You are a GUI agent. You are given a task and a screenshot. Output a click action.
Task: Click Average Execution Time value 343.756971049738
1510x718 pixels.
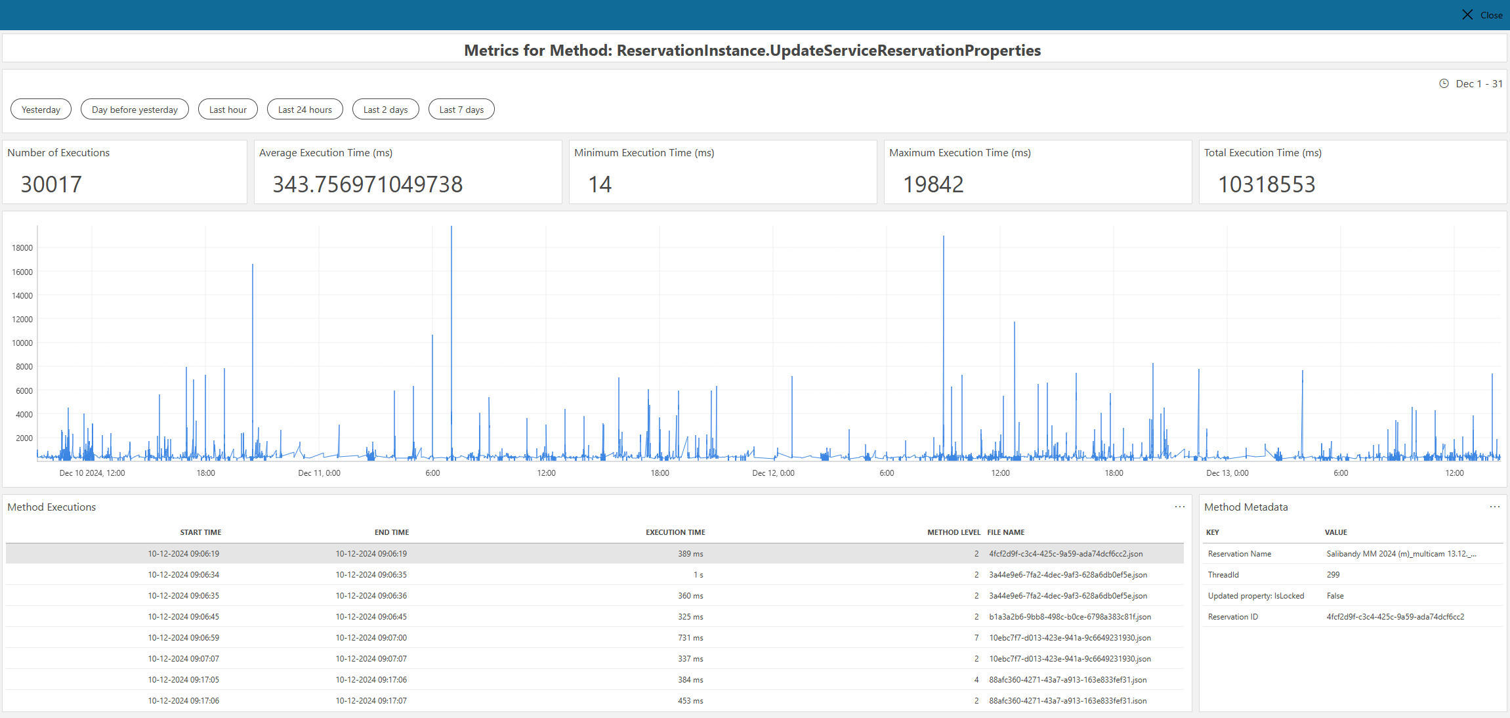[x=367, y=184]
